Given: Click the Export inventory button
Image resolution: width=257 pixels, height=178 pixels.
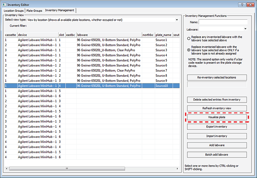Looking at the screenshot, I should coord(217,127).
